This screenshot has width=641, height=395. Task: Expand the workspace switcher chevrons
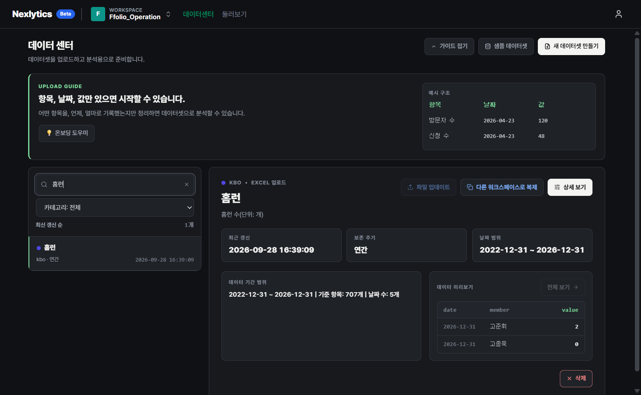tap(168, 14)
